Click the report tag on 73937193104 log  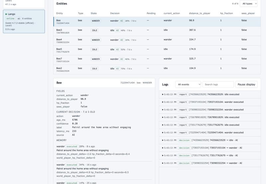coord(183,102)
